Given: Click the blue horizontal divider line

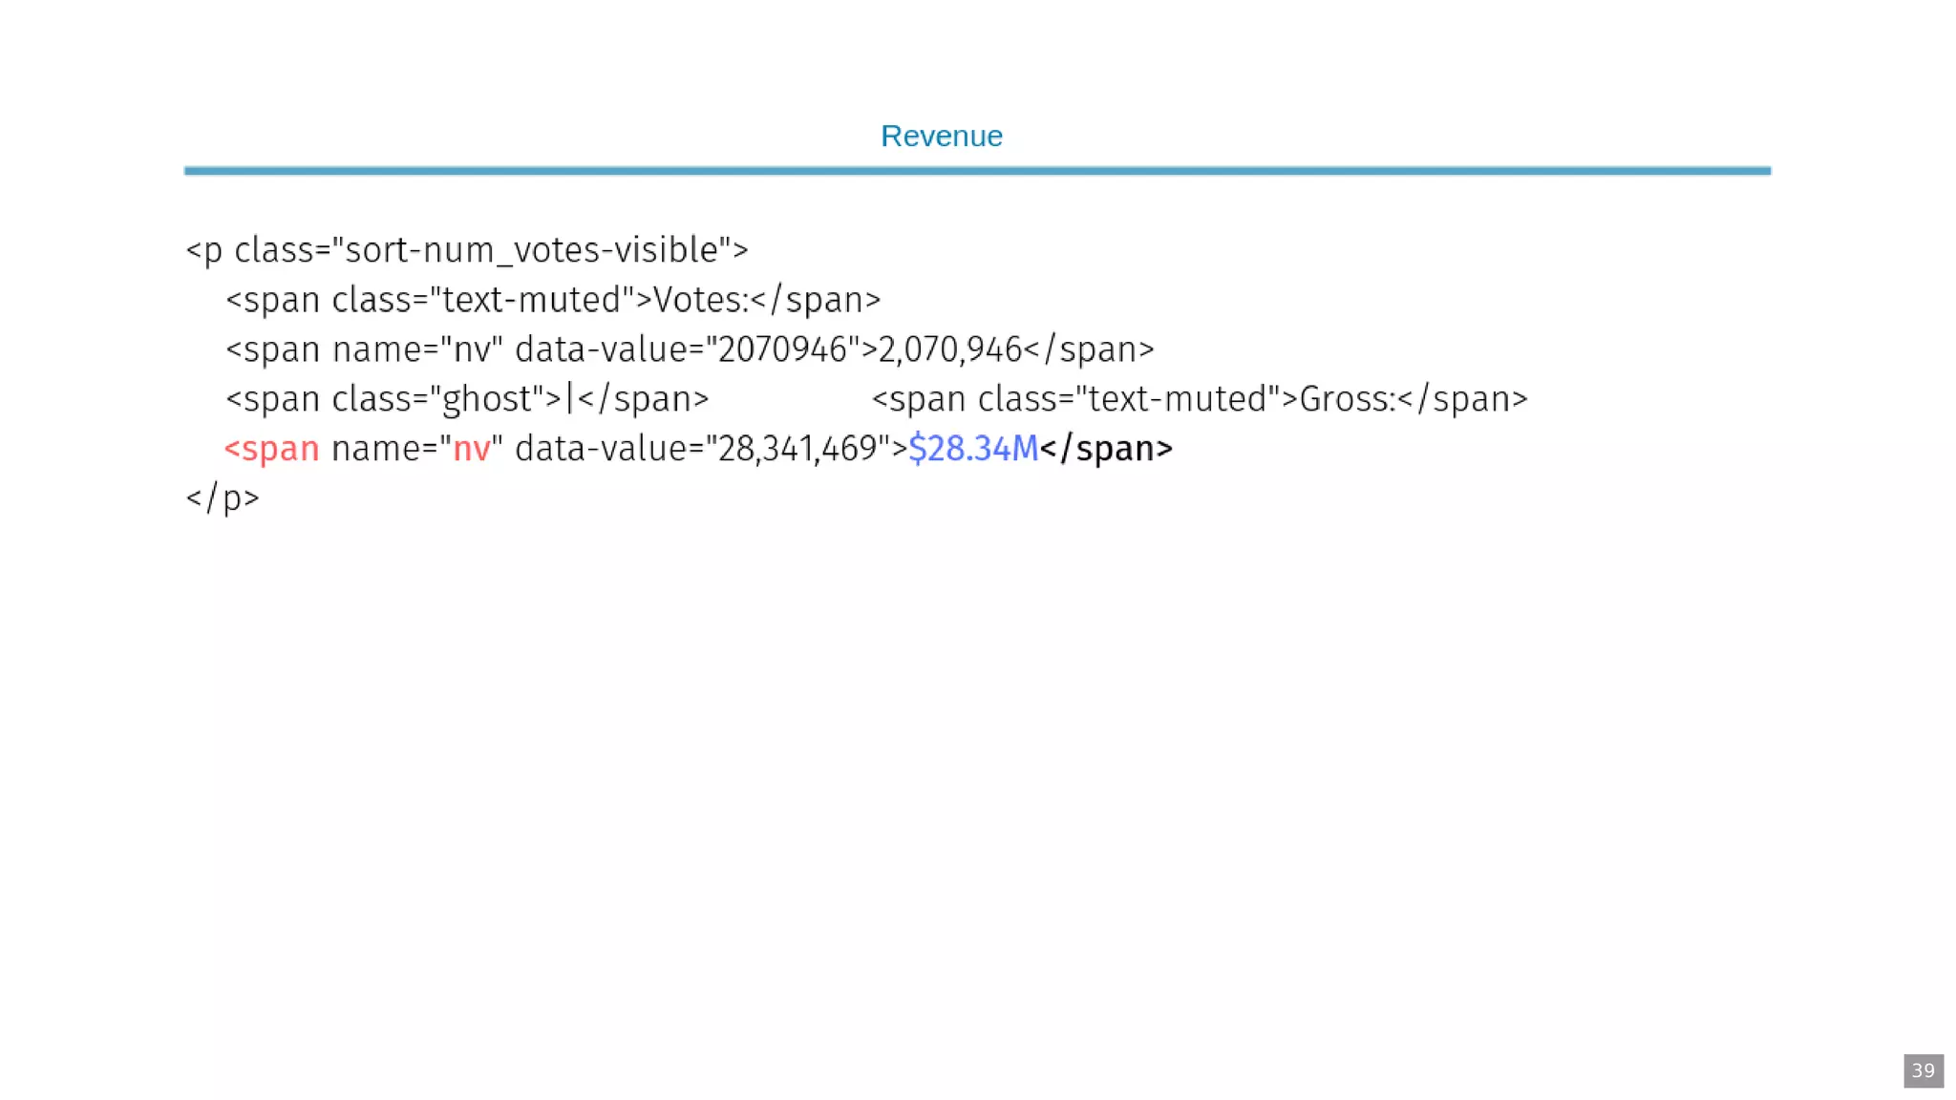Looking at the screenshot, I should [x=977, y=171].
